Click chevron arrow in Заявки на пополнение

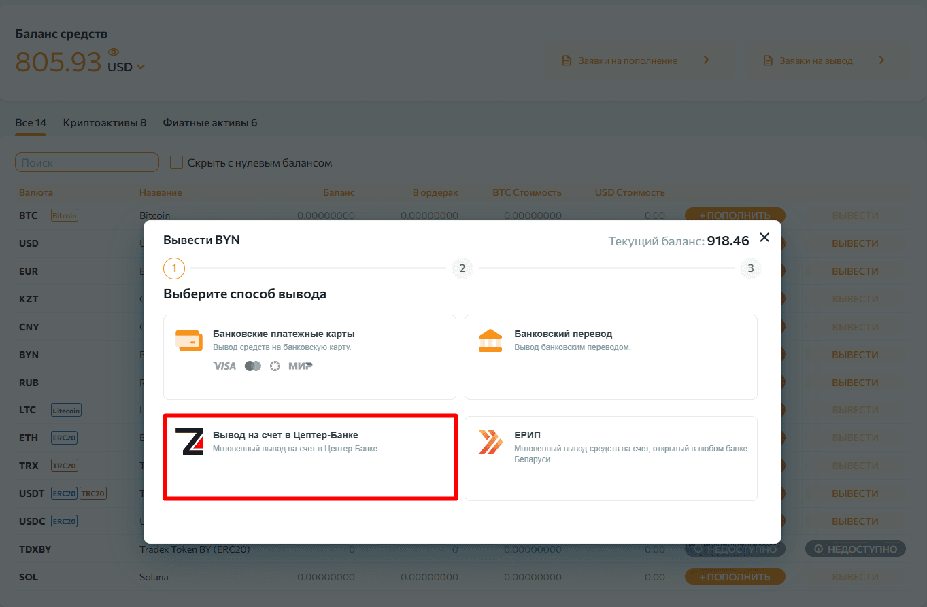click(706, 60)
